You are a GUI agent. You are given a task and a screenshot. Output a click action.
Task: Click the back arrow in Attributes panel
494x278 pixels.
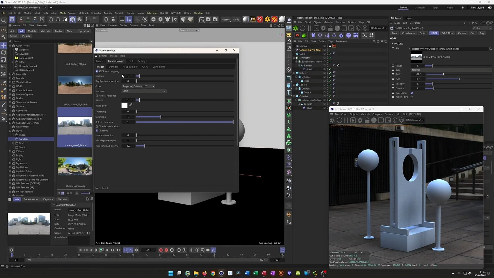(465, 23)
